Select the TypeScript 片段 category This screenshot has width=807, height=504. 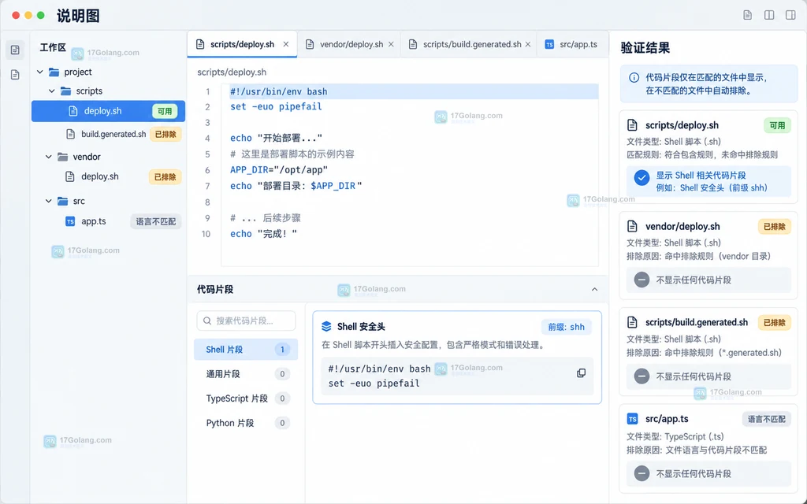click(x=246, y=398)
